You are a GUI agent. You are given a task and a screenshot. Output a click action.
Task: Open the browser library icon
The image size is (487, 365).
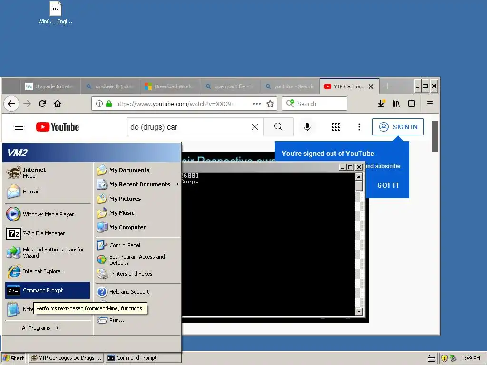click(x=396, y=104)
